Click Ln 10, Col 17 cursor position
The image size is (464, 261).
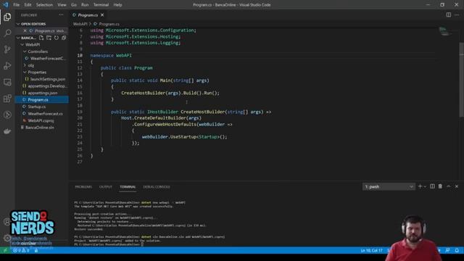pos(371,250)
